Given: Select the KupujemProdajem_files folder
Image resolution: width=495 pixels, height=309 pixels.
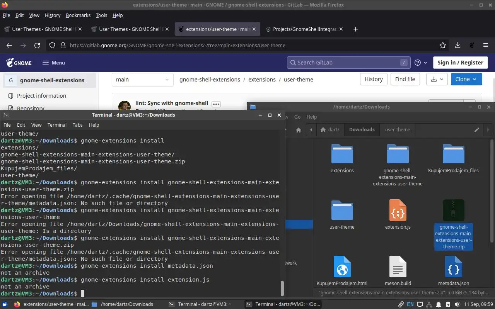Looking at the screenshot, I should point(453,154).
